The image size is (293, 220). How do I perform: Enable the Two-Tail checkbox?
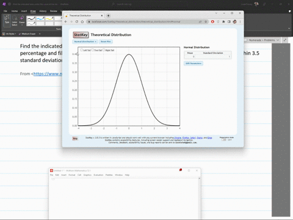click(x=93, y=50)
